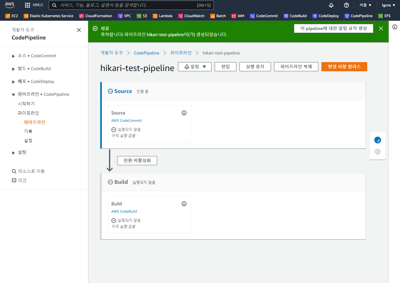Click the 전환 비활성화 button
This screenshot has width=400, height=283.
tap(137, 161)
